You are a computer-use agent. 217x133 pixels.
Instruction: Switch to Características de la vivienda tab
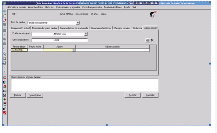pyautogui.click(x=74, y=28)
